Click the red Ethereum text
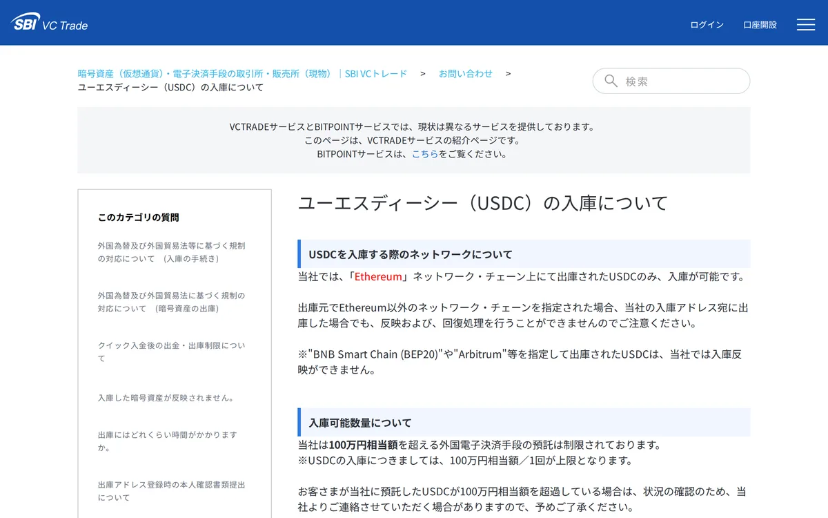The height and width of the screenshot is (518, 828). pyautogui.click(x=378, y=276)
